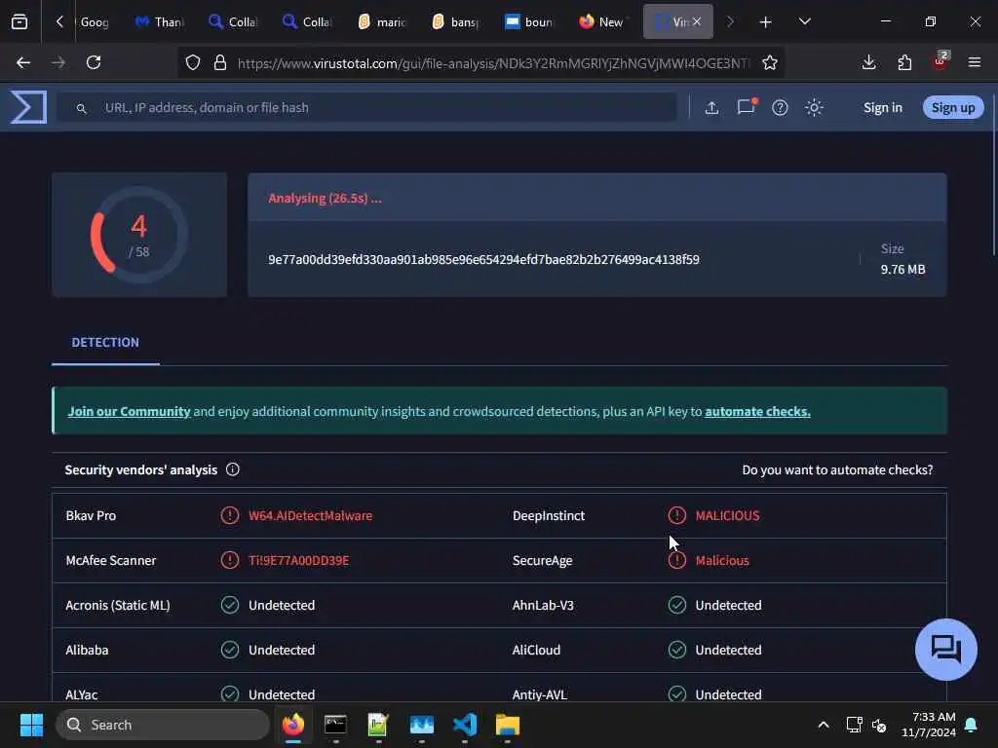Open the Join our Community link
Image resolution: width=998 pixels, height=748 pixels.
coord(130,412)
